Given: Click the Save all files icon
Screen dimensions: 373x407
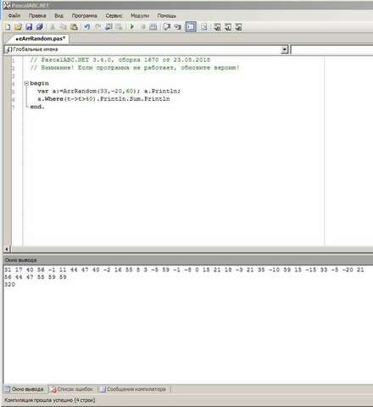Looking at the screenshot, I should click(40, 27).
